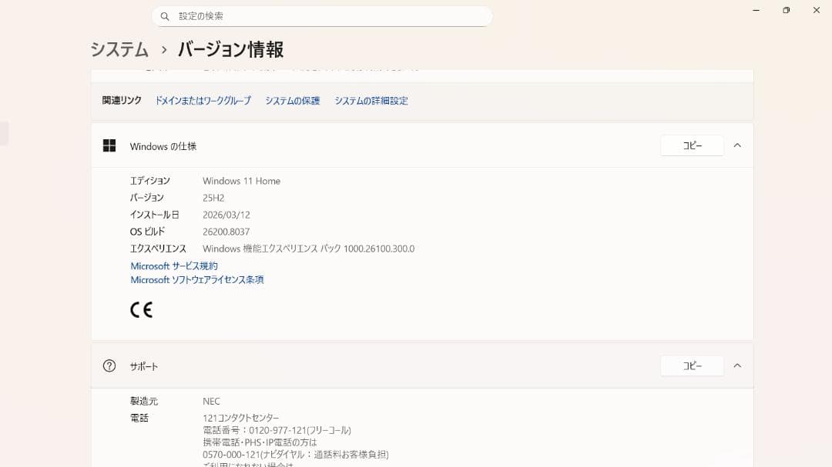Open the ドメインまたはワークグループ link
Image resolution: width=832 pixels, height=467 pixels.
click(x=202, y=100)
